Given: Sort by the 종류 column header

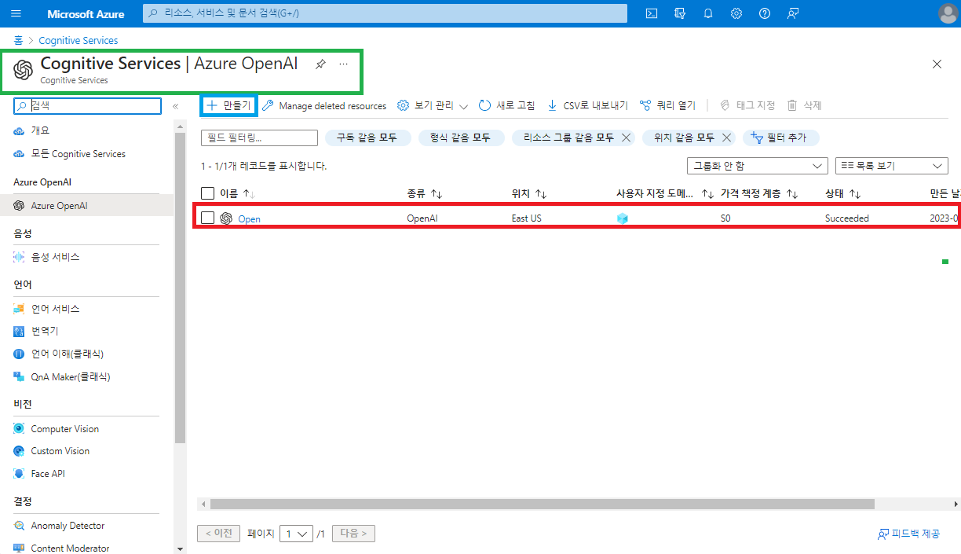Looking at the screenshot, I should click(x=424, y=193).
